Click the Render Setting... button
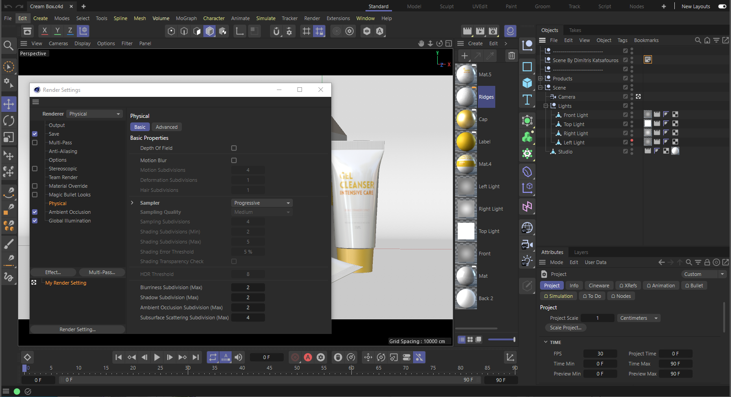This screenshot has width=731, height=397. pyautogui.click(x=78, y=329)
